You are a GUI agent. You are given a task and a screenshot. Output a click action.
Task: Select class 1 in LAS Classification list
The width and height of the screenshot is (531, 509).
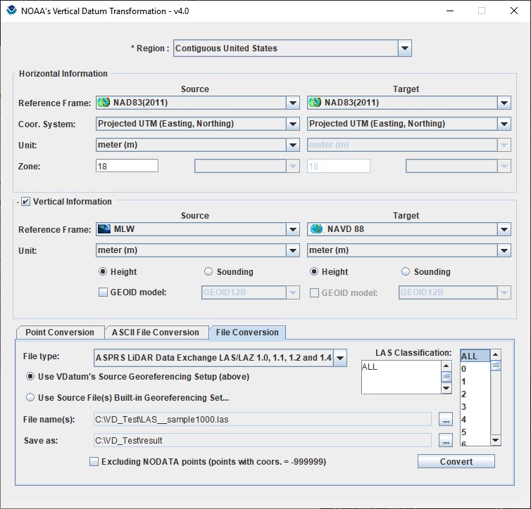click(x=475, y=382)
